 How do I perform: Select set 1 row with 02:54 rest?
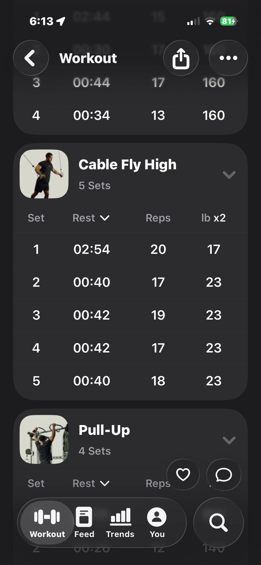click(130, 249)
